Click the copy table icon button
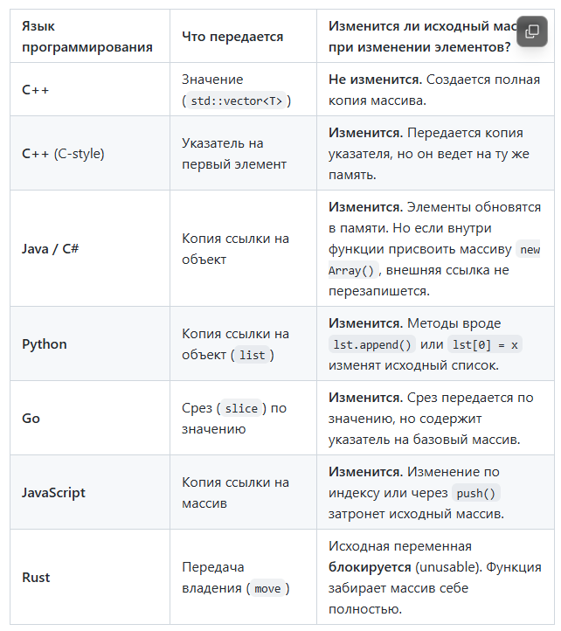The width and height of the screenshot is (561, 631). pos(531,31)
